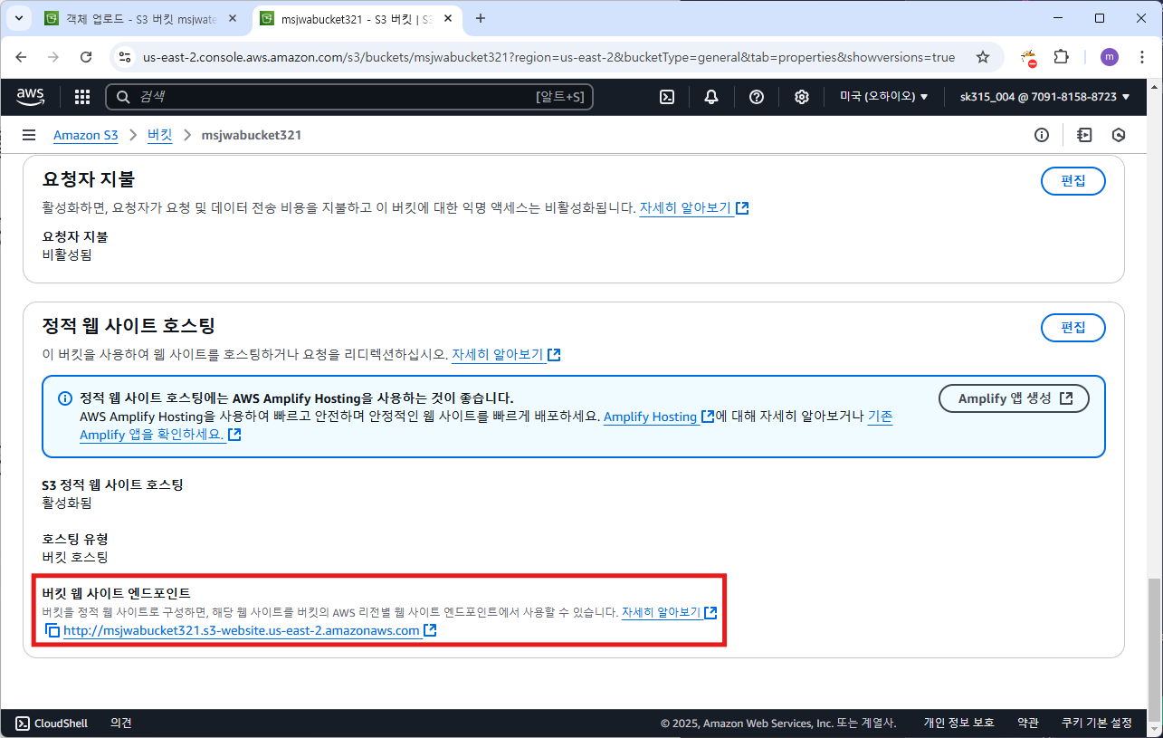Open the Chrome extensions puzzle icon
Screen dimensions: 1163x738
click(x=1062, y=57)
